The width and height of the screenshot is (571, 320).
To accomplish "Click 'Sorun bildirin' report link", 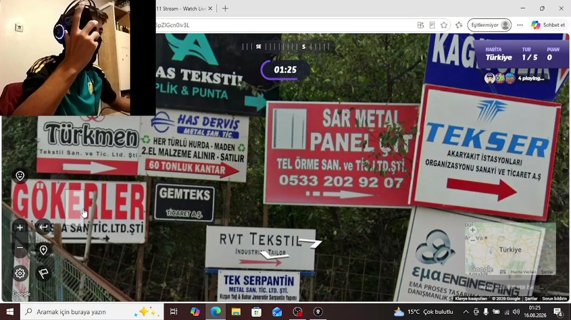I will tap(554, 299).
